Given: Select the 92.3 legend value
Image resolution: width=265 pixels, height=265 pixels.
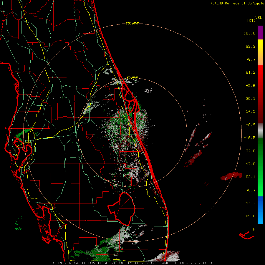Looking at the screenshot, I should tap(251, 46).
